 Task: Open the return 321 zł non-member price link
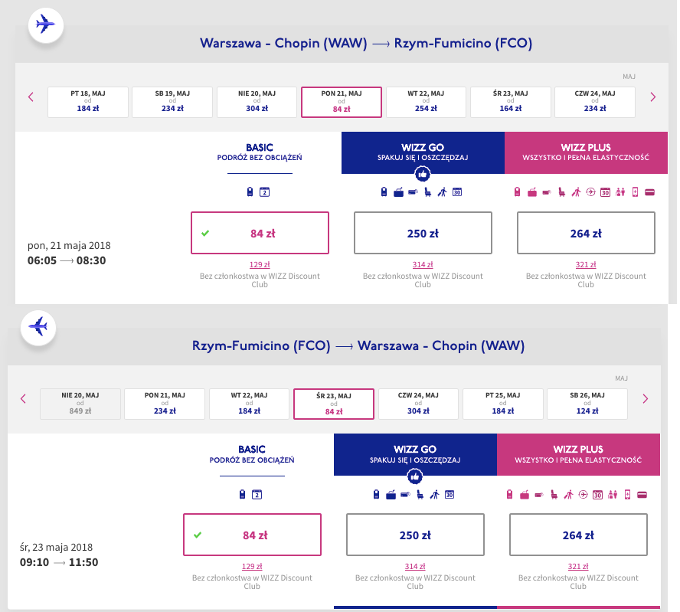(x=578, y=567)
